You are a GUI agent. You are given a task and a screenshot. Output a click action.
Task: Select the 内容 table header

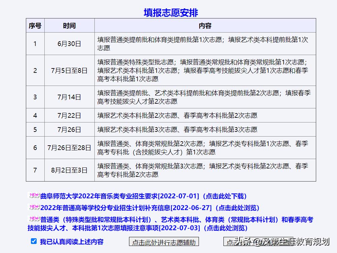tap(206, 25)
